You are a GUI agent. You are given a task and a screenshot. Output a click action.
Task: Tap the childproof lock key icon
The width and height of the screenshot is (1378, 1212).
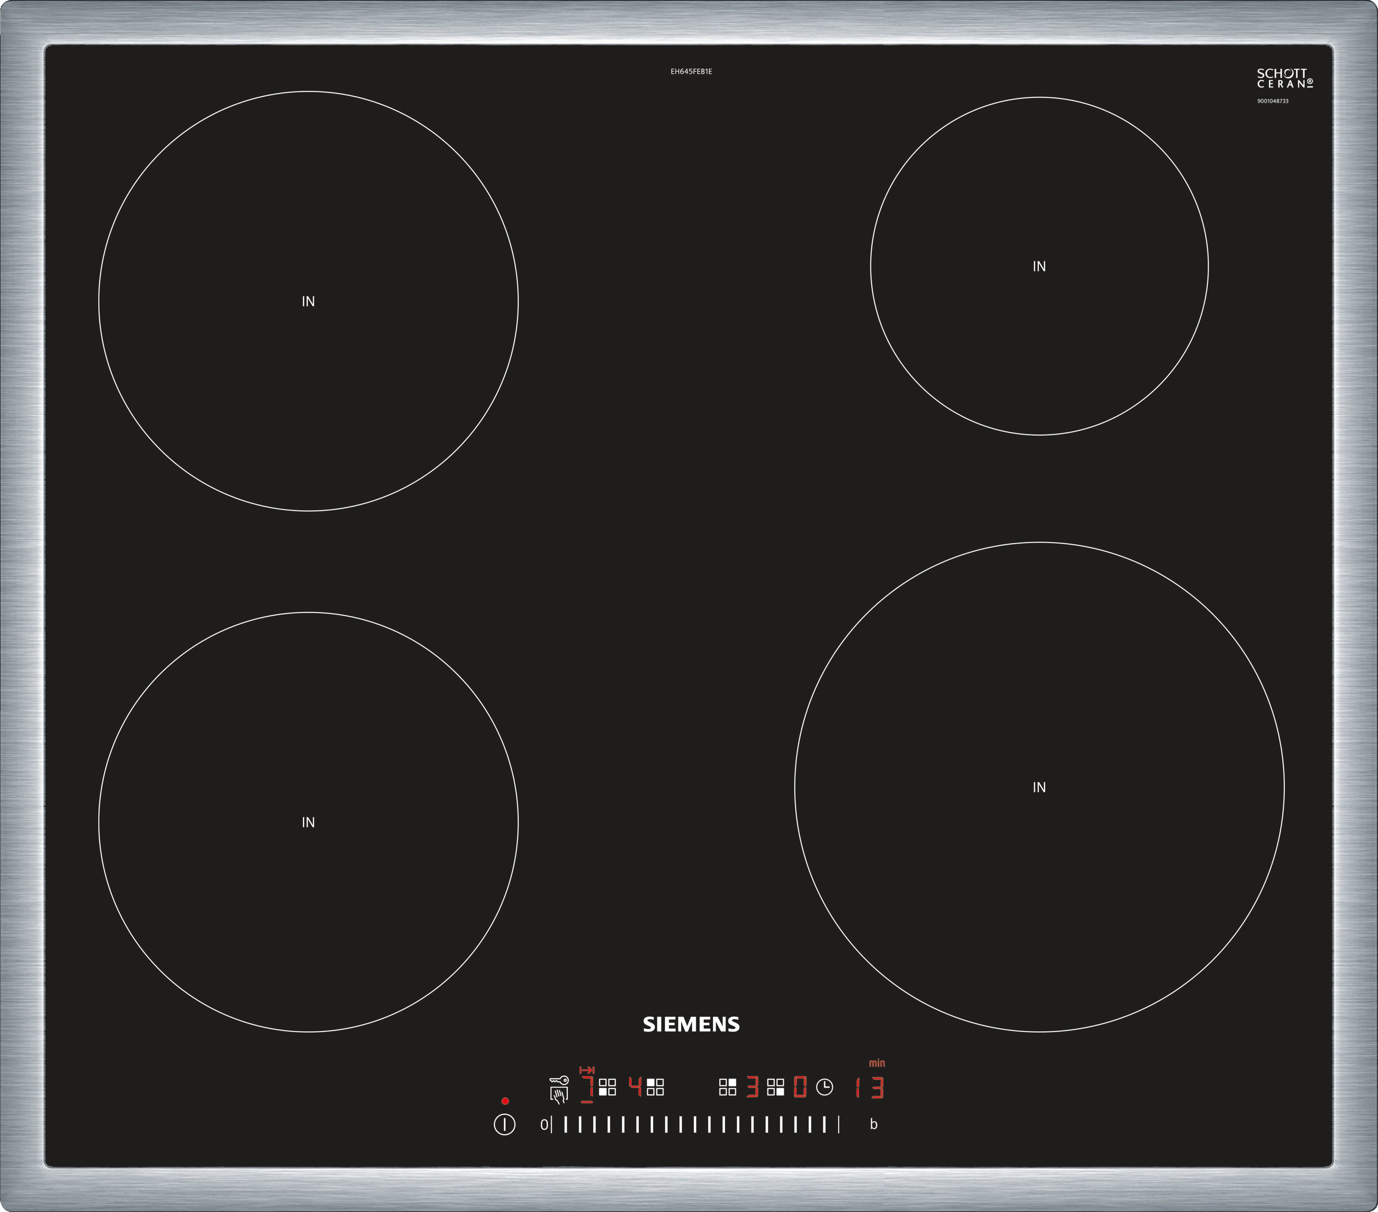559,1081
